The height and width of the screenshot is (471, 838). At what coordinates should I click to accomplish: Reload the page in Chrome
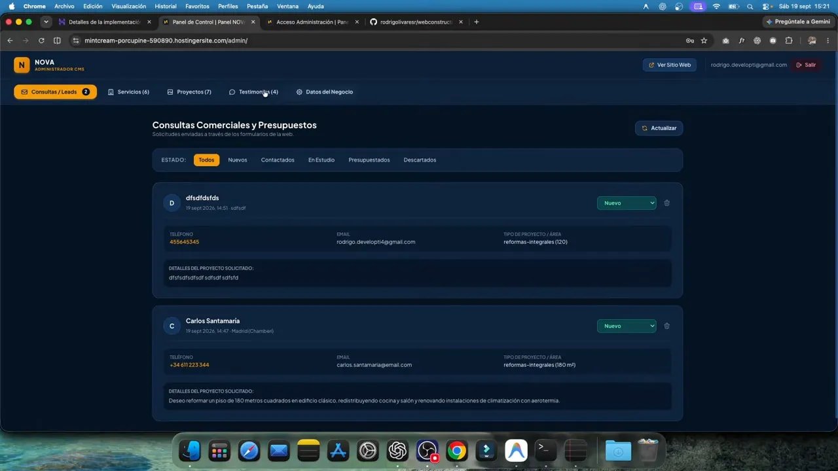41,41
